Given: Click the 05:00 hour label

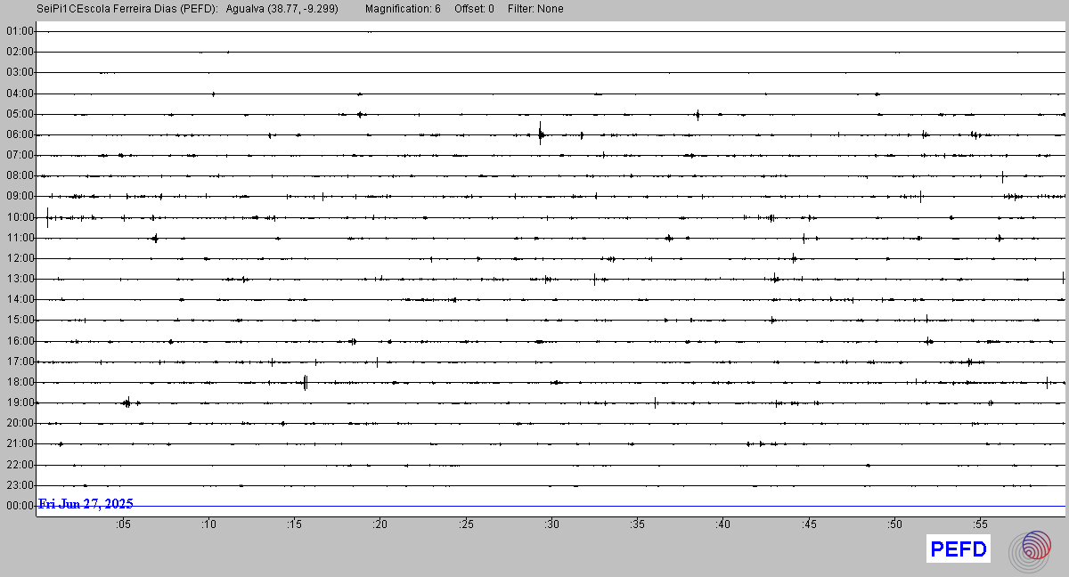Looking at the screenshot, I should [20, 114].
